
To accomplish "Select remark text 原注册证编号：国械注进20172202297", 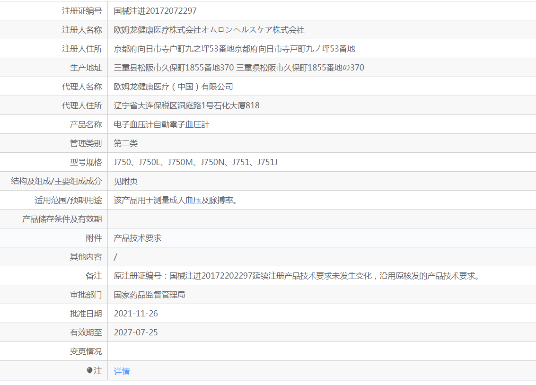I will 183,276.
